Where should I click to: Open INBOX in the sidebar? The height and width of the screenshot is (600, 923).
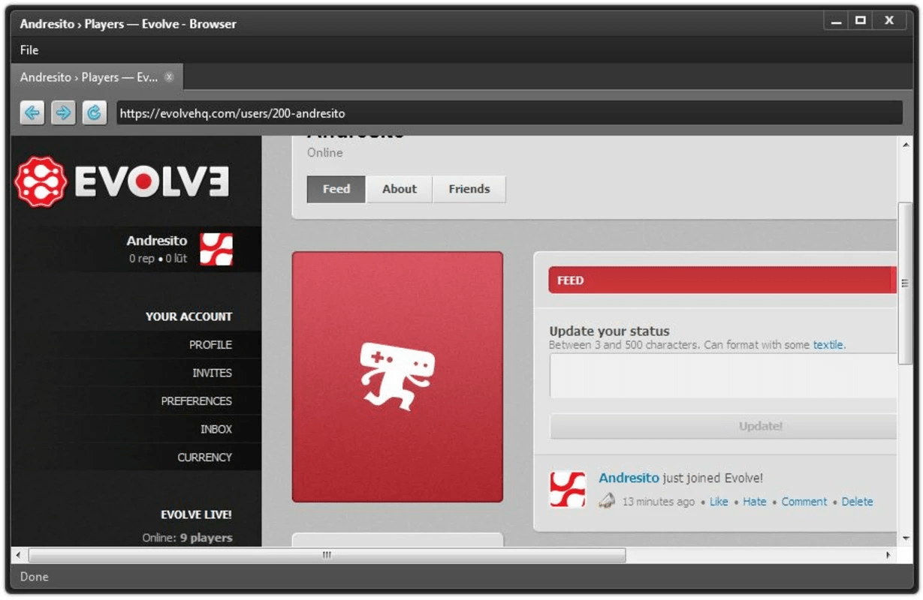[216, 429]
